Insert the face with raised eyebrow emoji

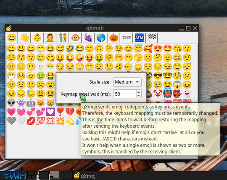[x=187, y=57]
